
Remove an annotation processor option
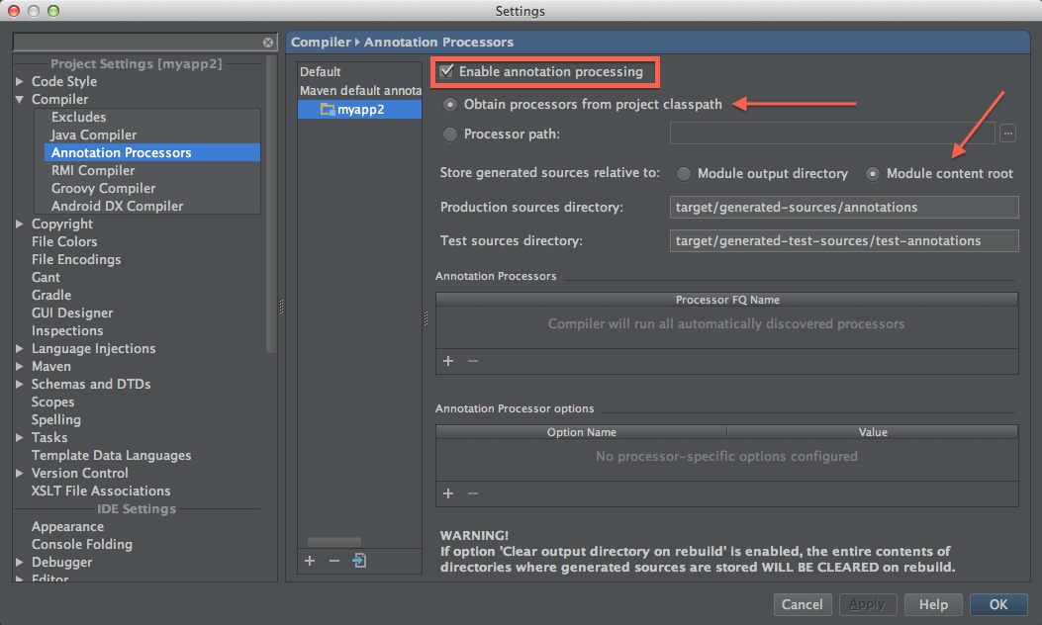(472, 493)
